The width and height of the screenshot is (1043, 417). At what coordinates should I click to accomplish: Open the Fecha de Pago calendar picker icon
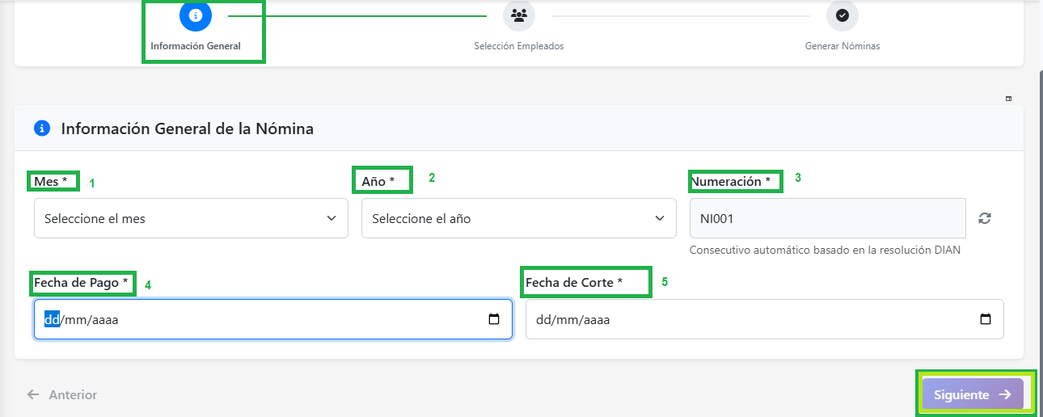pos(494,319)
